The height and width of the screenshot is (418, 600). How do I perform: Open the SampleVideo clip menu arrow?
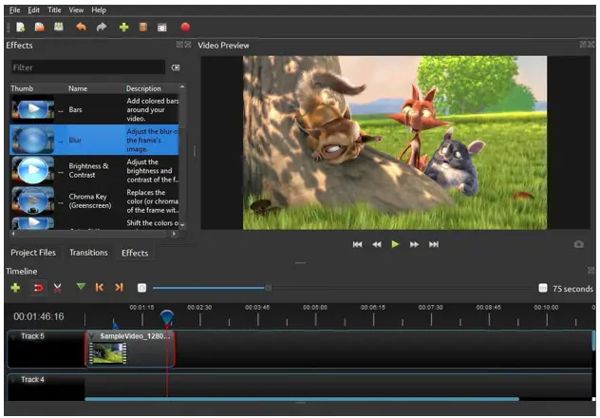point(92,336)
